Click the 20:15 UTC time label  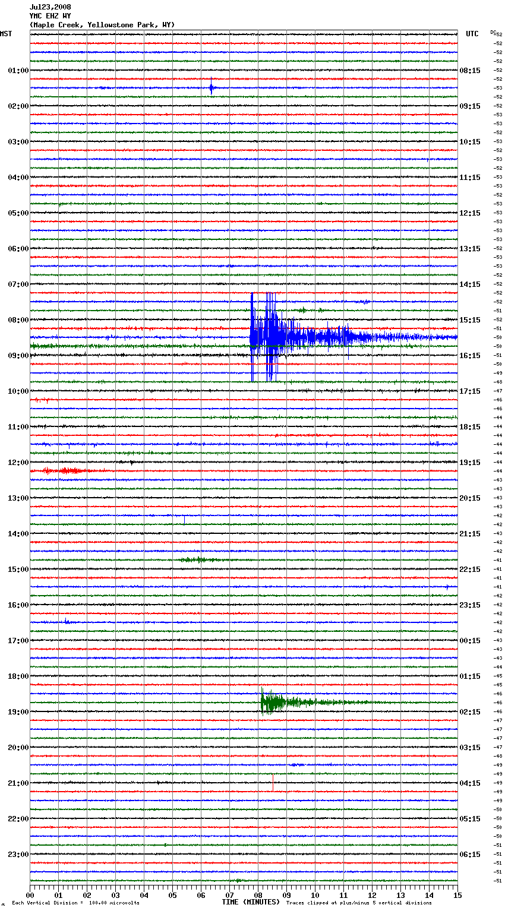point(470,498)
